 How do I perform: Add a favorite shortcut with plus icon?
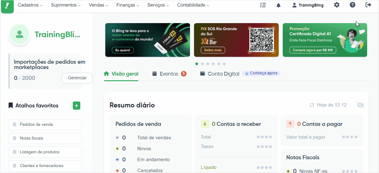(77, 106)
